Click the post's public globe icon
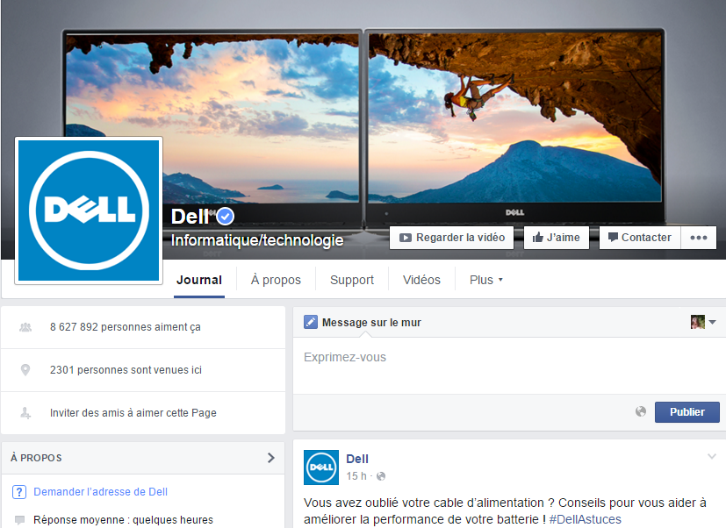726x528 pixels. click(x=381, y=476)
